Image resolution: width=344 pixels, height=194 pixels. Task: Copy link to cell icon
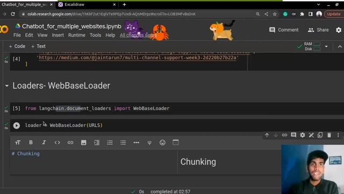pos(284,135)
